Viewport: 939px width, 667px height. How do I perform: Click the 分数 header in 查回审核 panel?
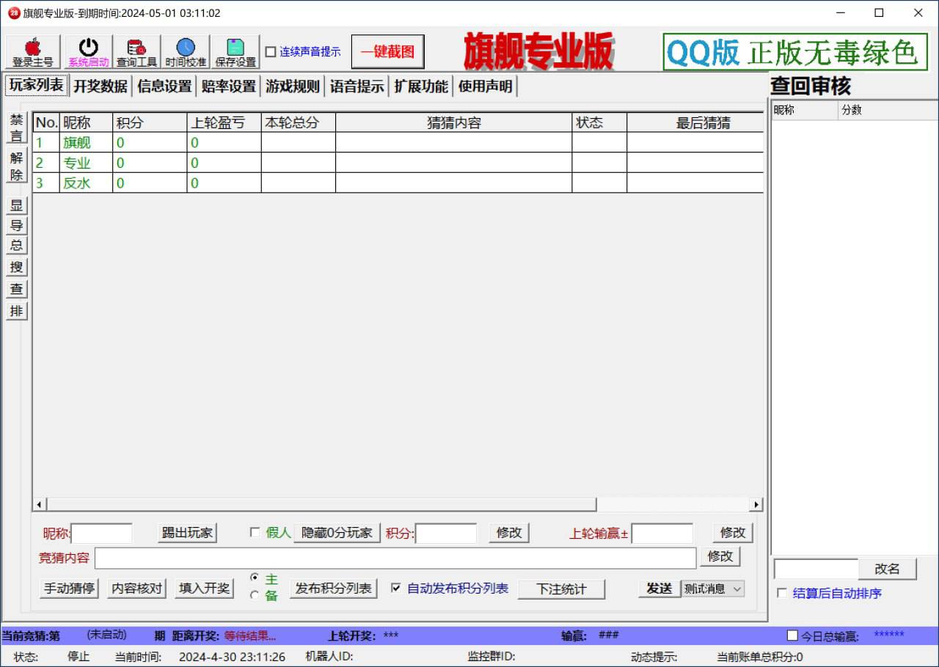(x=888, y=111)
